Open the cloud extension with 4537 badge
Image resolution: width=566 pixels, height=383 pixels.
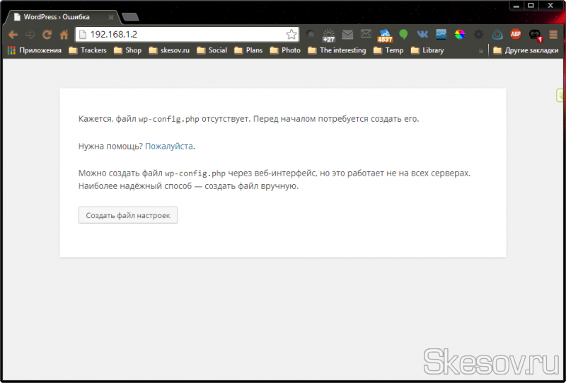click(x=385, y=34)
